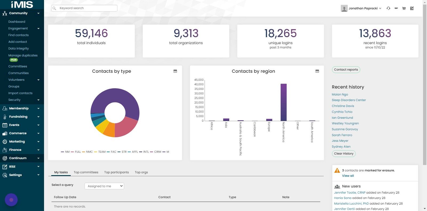Open Dashboard in the sidebar
This screenshot has width=427, height=211.
tap(17, 22)
